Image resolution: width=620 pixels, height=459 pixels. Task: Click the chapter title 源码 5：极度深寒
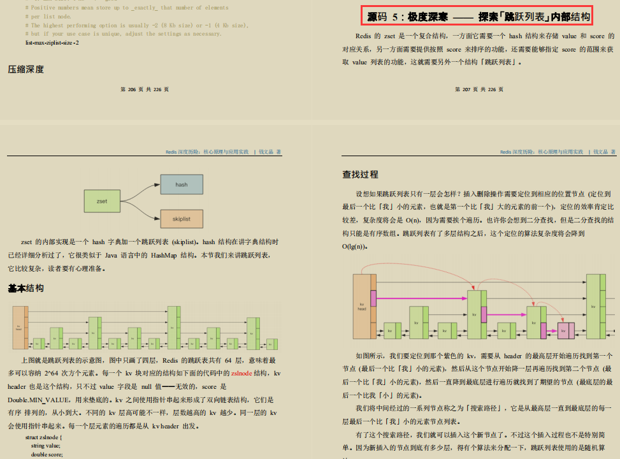pyautogui.click(x=408, y=17)
